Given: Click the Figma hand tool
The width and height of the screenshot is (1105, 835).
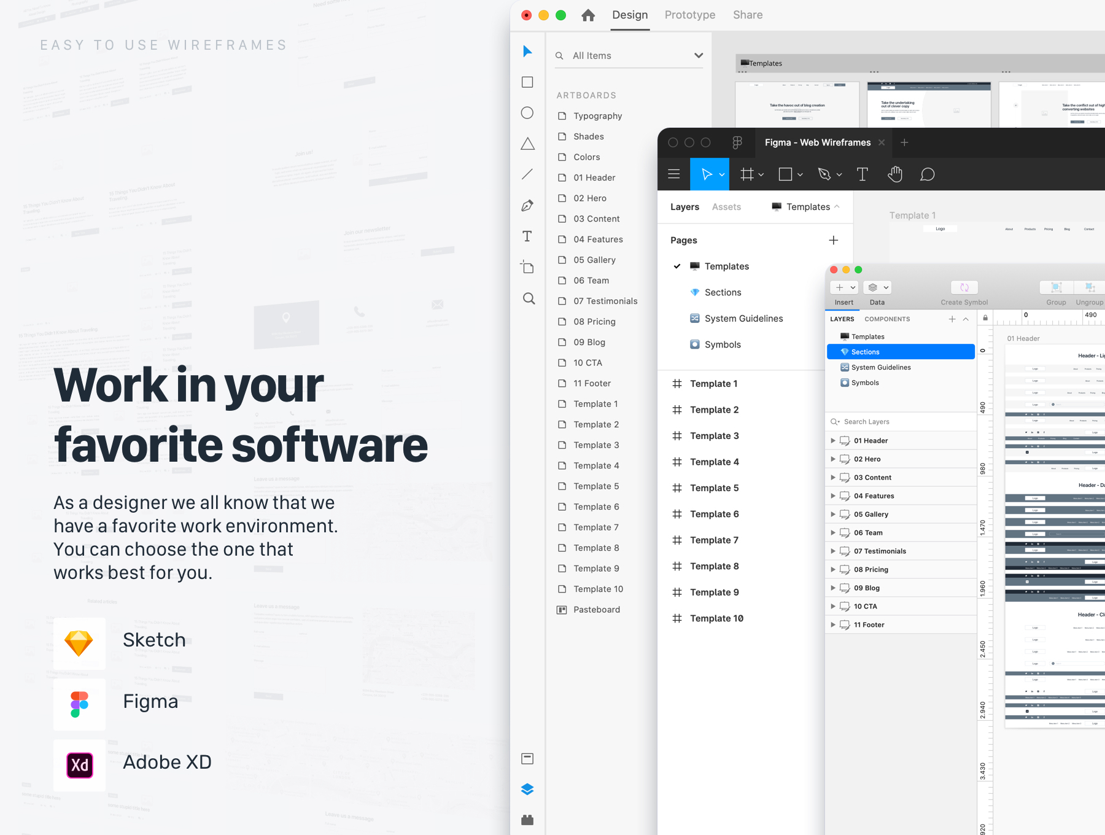Looking at the screenshot, I should (895, 174).
